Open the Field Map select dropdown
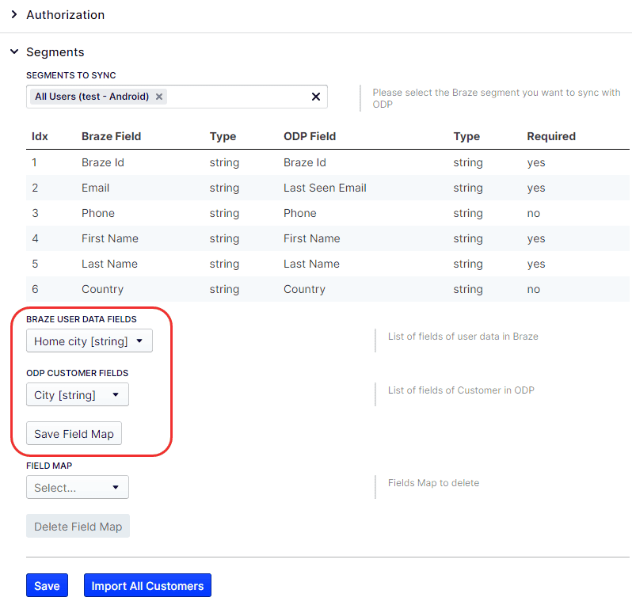The height and width of the screenshot is (605, 632). [x=78, y=488]
